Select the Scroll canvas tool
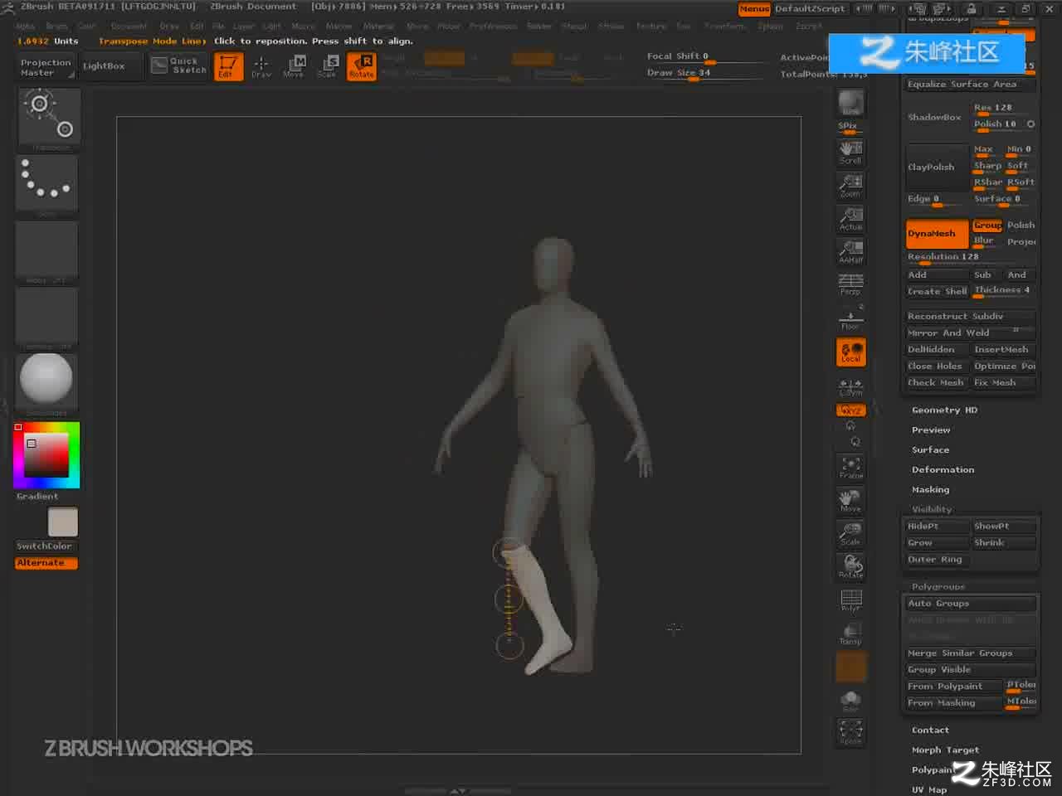This screenshot has width=1062, height=796. 850,152
